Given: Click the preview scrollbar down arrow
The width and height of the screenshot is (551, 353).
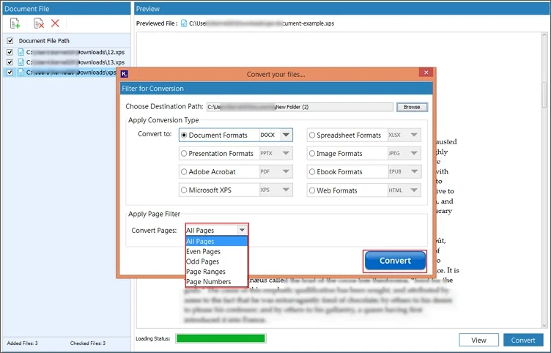Looking at the screenshot, I should coord(544,326).
